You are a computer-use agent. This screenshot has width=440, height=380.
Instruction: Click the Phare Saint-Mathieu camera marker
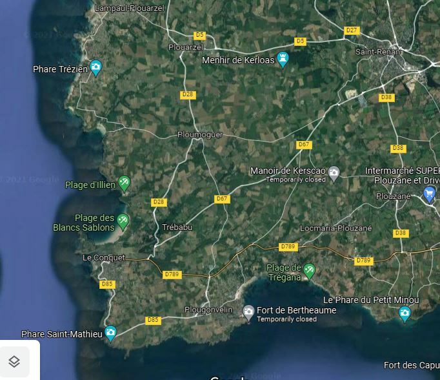point(110,333)
